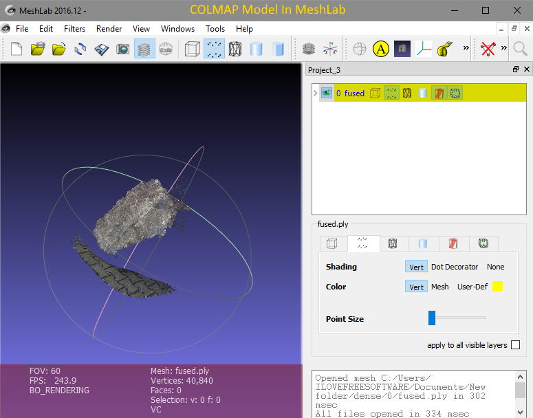This screenshot has height=418, width=533.
Task: Open the View menu
Action: coord(141,29)
